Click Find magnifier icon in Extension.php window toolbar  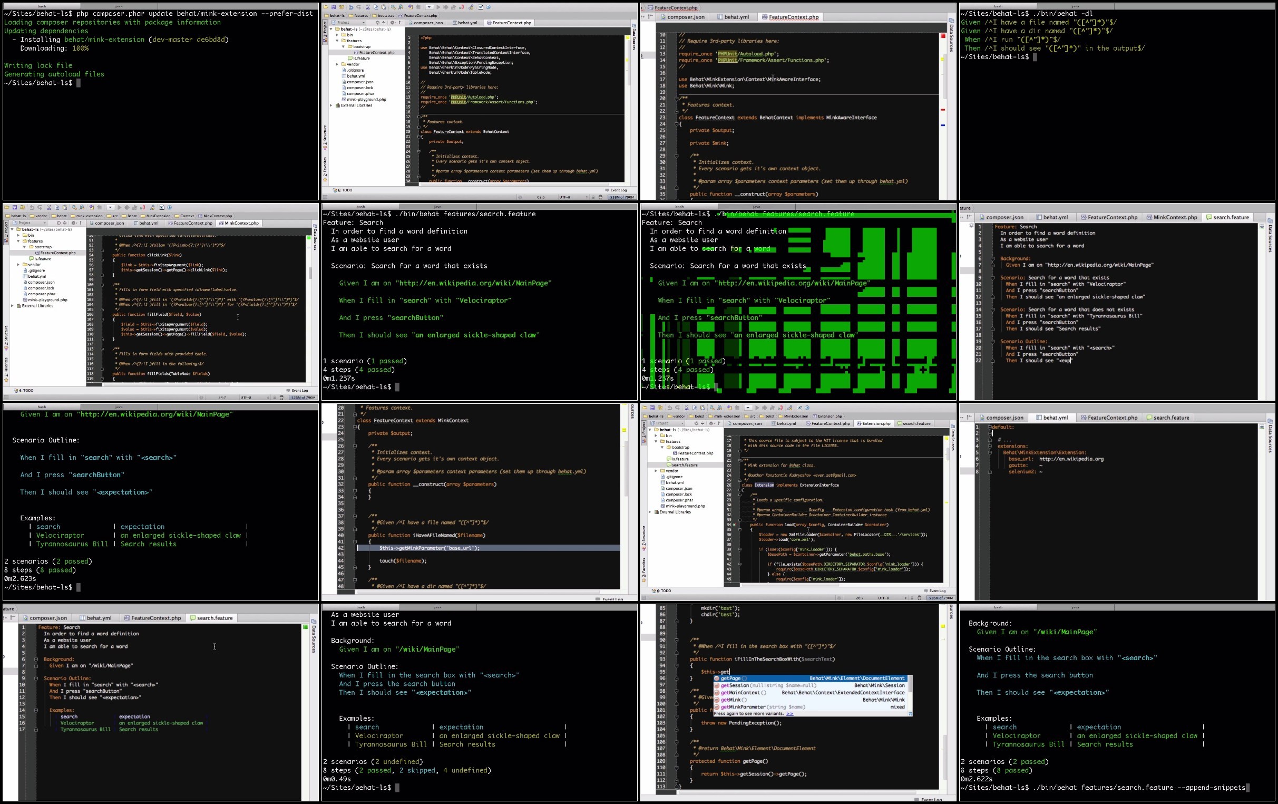tap(712, 408)
